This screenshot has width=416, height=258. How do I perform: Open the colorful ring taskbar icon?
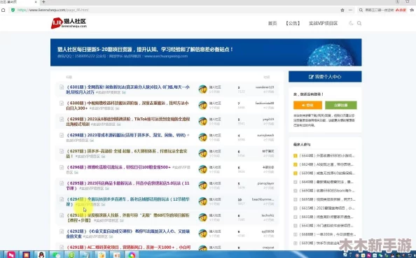pyautogui.click(x=132, y=255)
